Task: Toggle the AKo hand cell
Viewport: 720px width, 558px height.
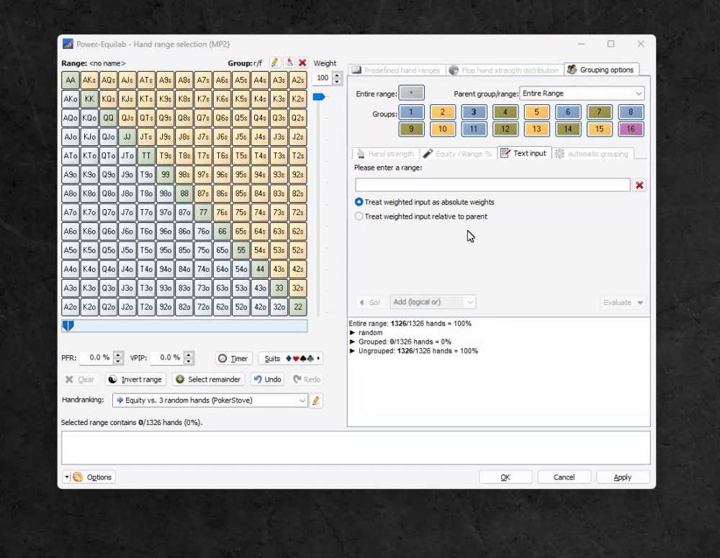Action: 71,99
